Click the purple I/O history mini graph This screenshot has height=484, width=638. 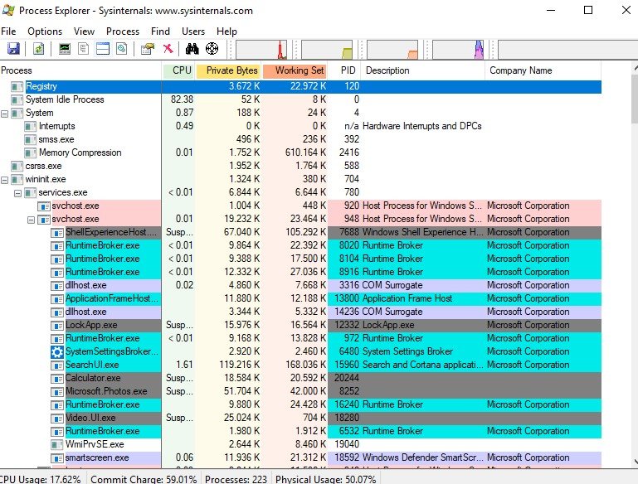coord(458,50)
